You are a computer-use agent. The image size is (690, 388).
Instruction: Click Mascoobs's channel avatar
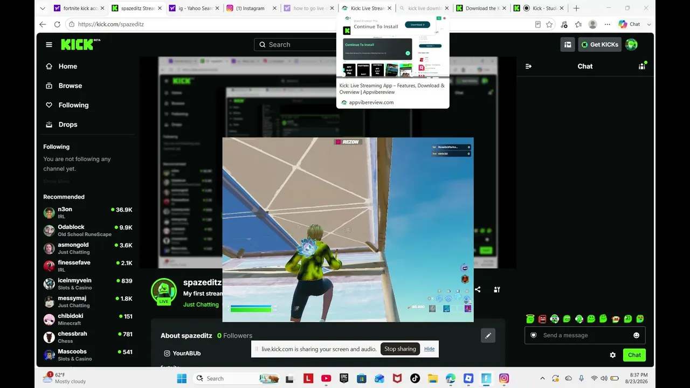tap(49, 355)
